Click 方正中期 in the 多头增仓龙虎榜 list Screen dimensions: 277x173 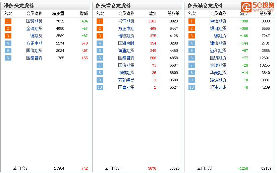126,28
